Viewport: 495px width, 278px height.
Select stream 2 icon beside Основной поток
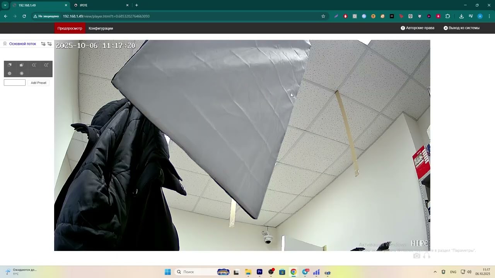pyautogui.click(x=49, y=44)
